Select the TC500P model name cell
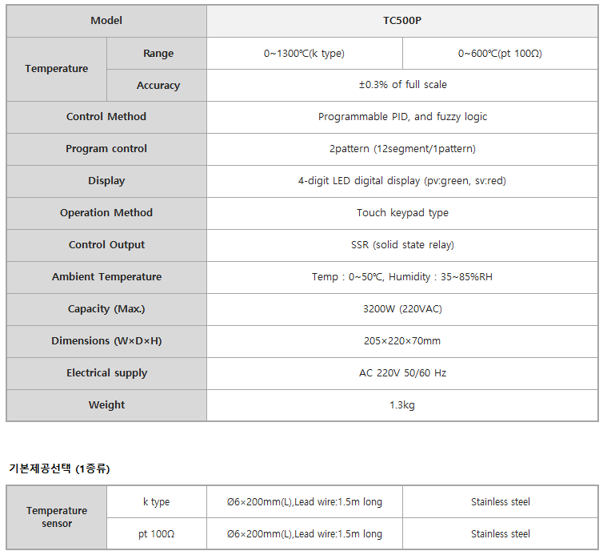607x555 pixels. coord(402,21)
